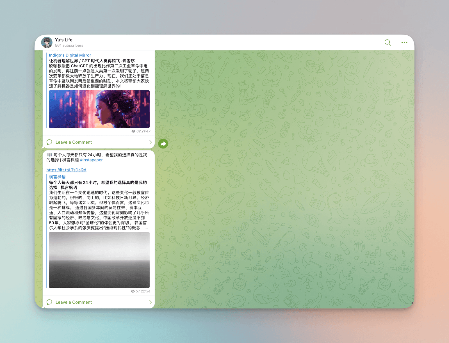This screenshot has width=449, height=343.
Task: Click the 561 subscribers label
Action: pyautogui.click(x=69, y=45)
